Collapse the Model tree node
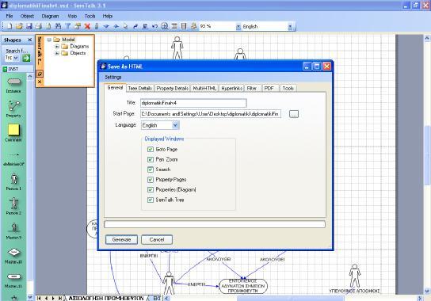 click(x=49, y=40)
